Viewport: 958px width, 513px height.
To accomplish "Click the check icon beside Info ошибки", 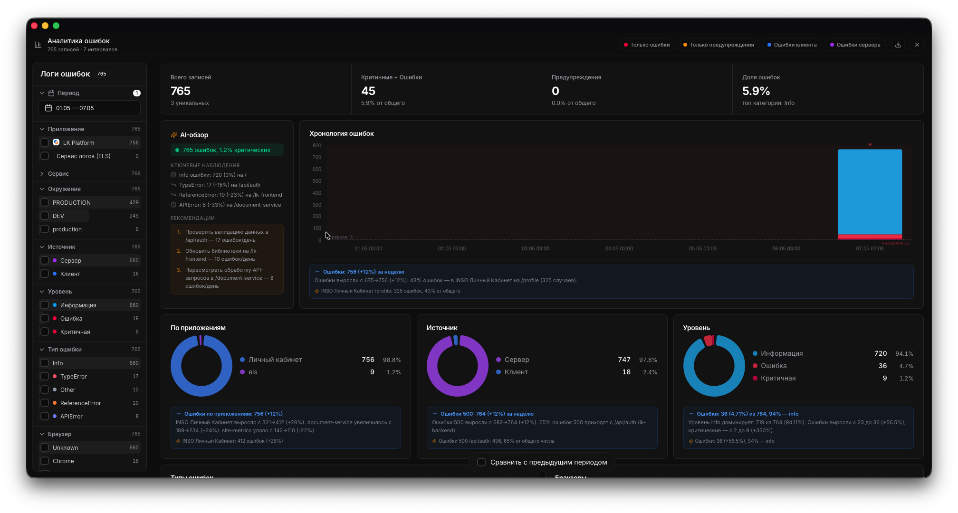I will (173, 175).
